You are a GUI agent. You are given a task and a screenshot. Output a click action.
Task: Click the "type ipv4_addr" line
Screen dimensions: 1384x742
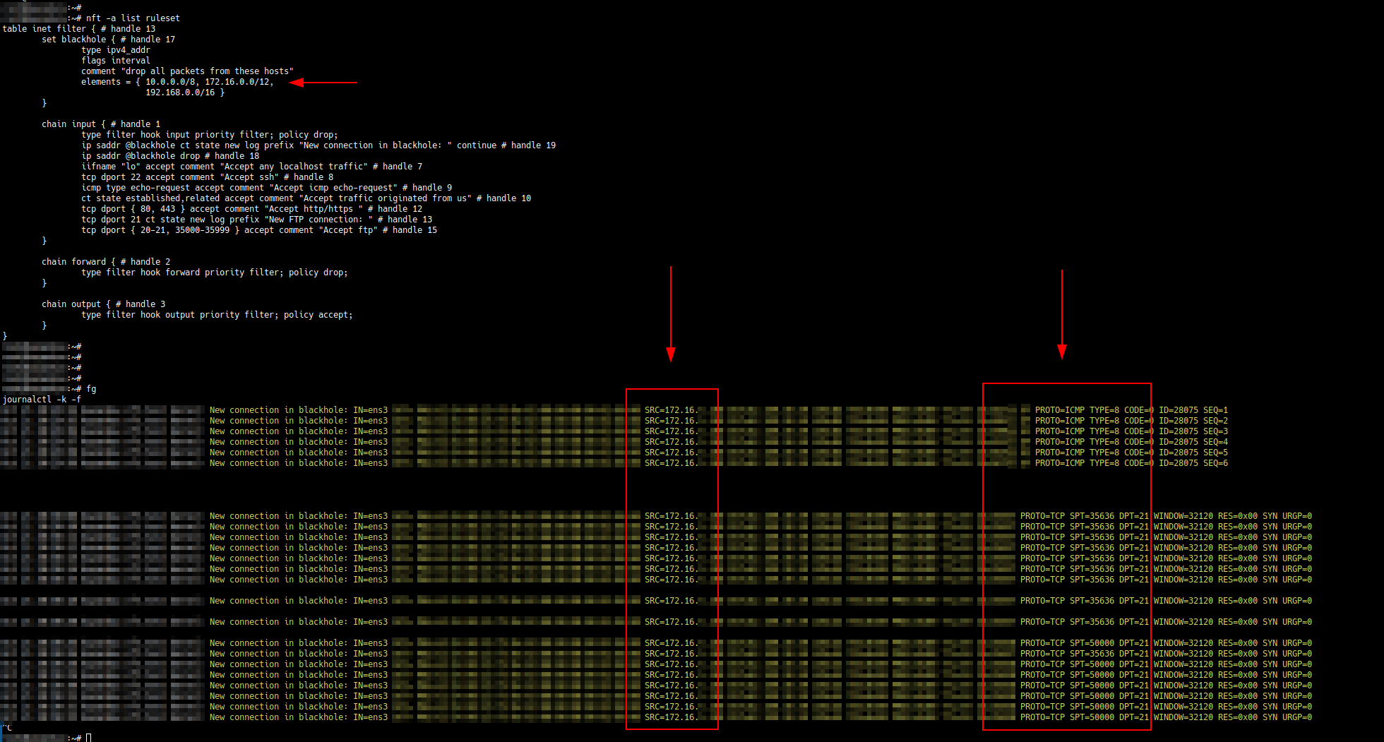pos(115,50)
